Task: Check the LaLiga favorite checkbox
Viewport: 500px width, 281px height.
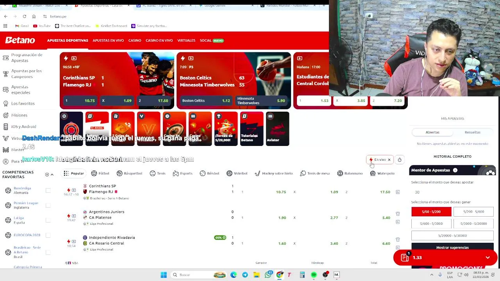Action: [x=48, y=220]
